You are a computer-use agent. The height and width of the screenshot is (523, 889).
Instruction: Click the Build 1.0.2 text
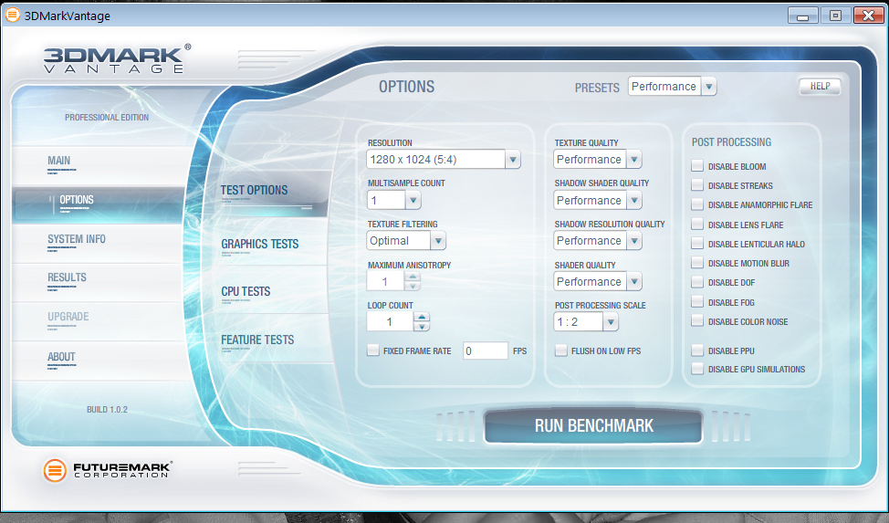pyautogui.click(x=107, y=410)
